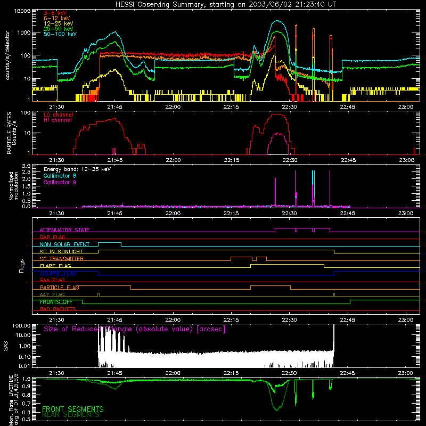Click the FLARE FLAG label
426x426 pixels.
[55, 266]
